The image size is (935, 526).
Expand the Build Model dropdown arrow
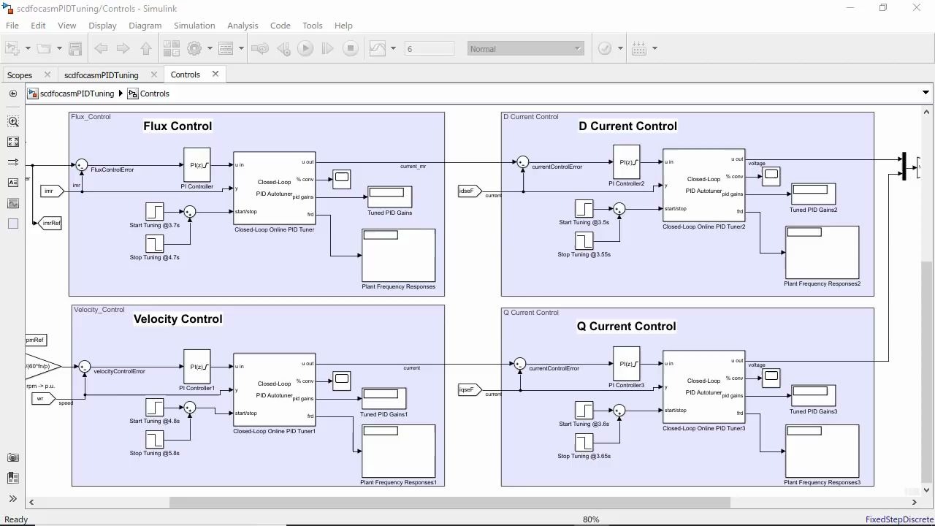pyautogui.click(x=654, y=48)
